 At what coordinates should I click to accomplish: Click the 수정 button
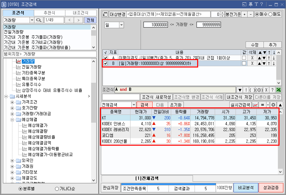[x=255, y=45]
